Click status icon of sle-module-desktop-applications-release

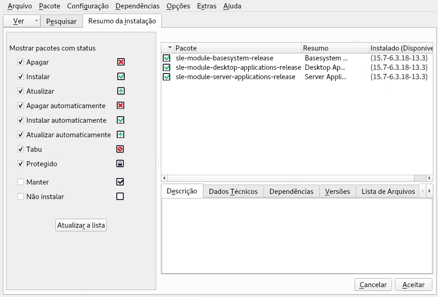click(166, 67)
